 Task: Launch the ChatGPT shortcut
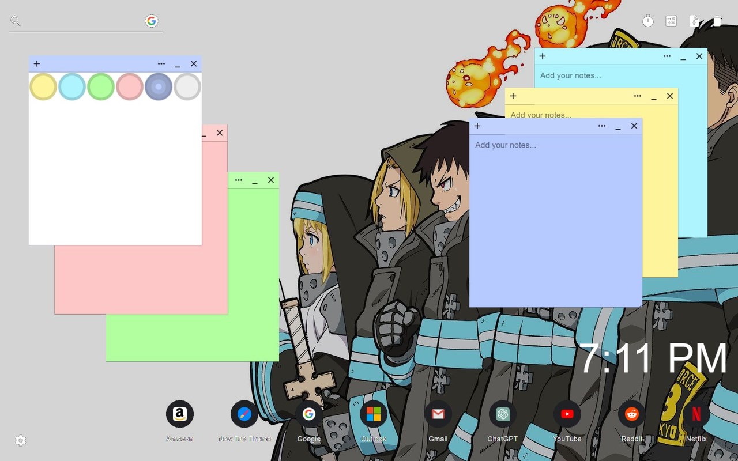[503, 414]
